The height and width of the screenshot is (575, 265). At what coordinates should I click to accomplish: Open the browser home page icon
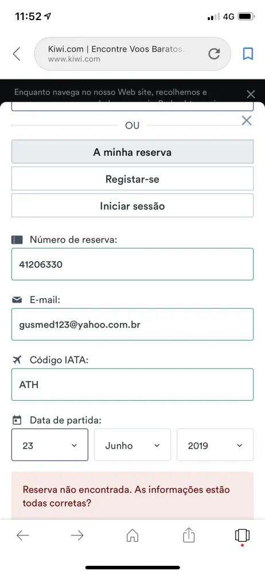tap(132, 535)
